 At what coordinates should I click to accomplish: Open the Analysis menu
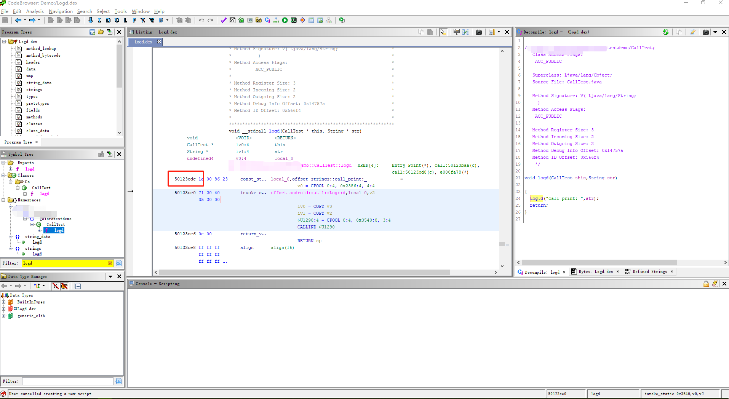coord(35,11)
